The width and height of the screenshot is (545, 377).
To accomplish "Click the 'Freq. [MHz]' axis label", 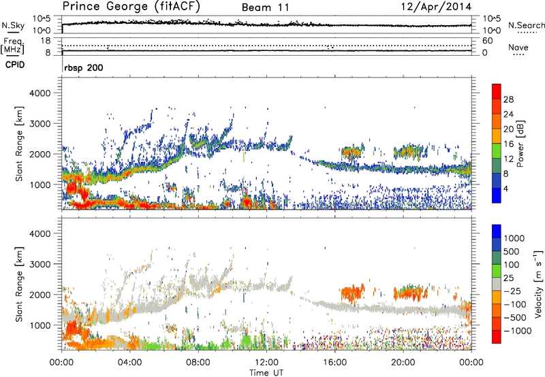I will (13, 46).
